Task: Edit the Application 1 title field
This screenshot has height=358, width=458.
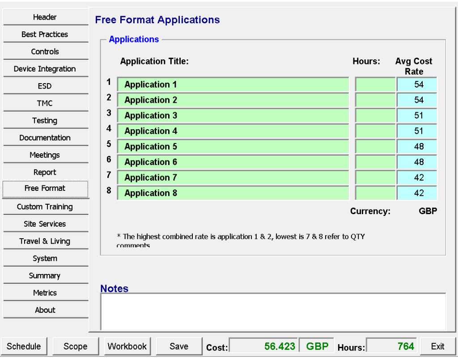Action: pos(233,84)
